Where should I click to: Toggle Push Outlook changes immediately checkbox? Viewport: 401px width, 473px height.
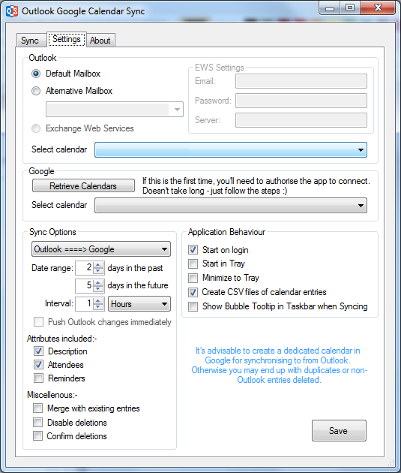(x=38, y=322)
